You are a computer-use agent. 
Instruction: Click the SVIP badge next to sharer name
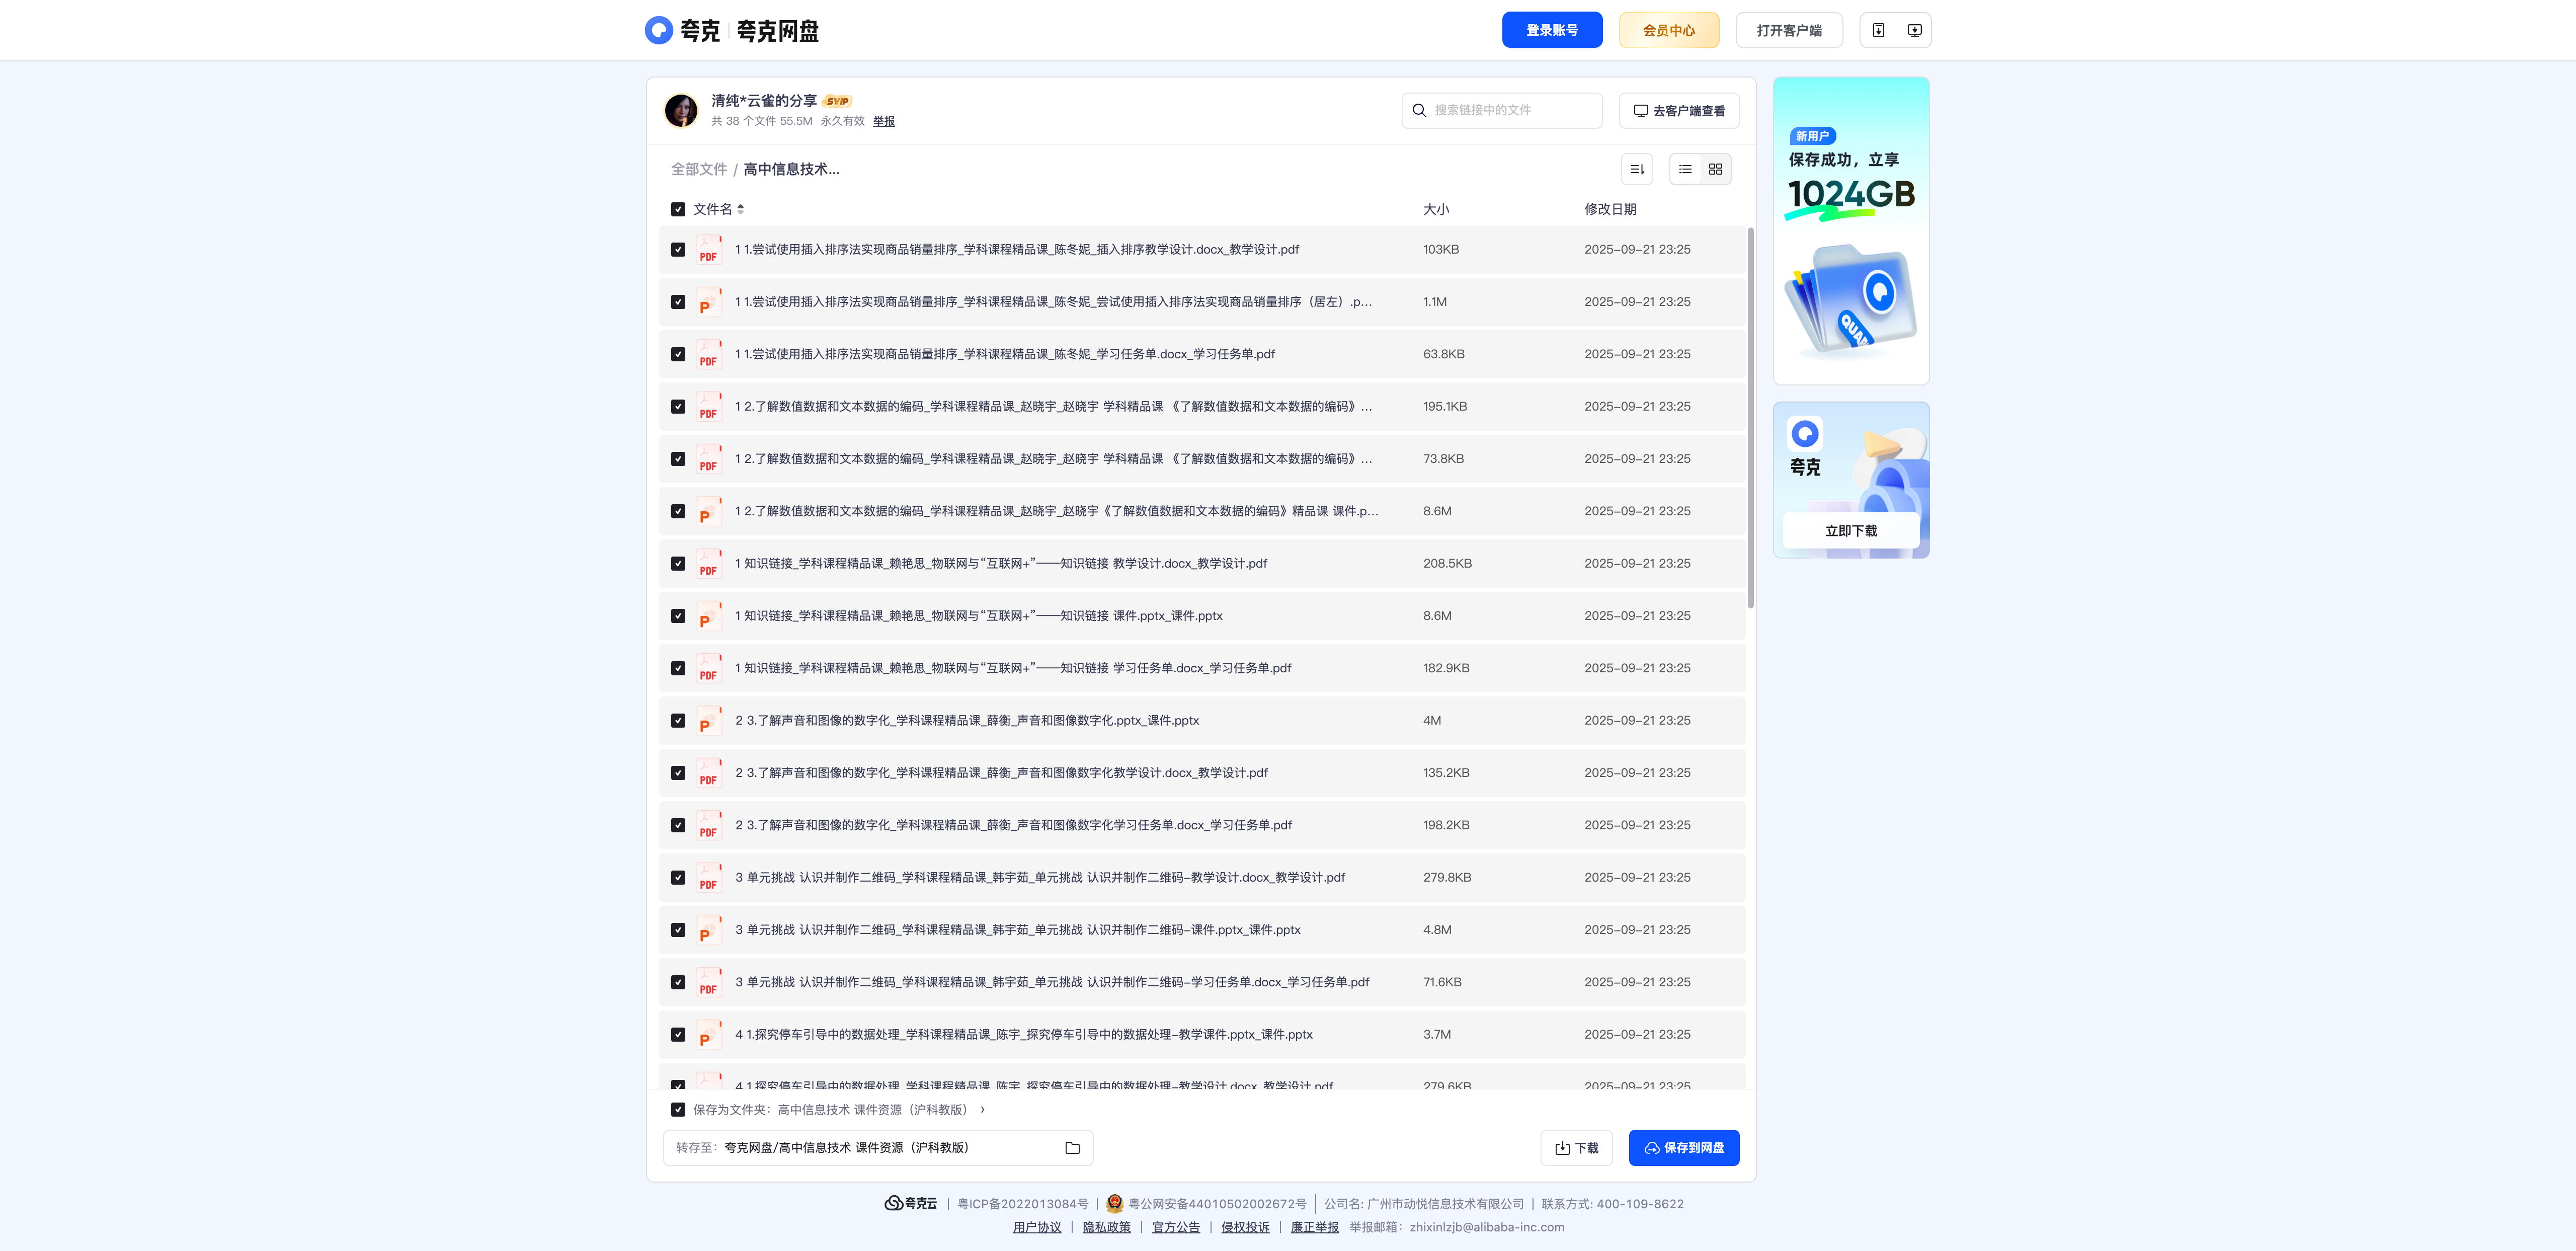click(837, 101)
